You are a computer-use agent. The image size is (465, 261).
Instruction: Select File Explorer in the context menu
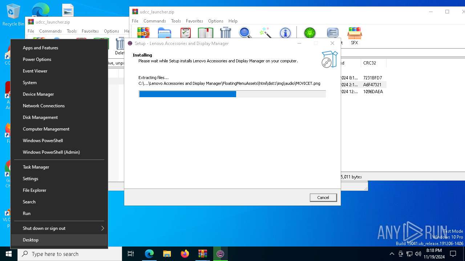tap(59, 190)
